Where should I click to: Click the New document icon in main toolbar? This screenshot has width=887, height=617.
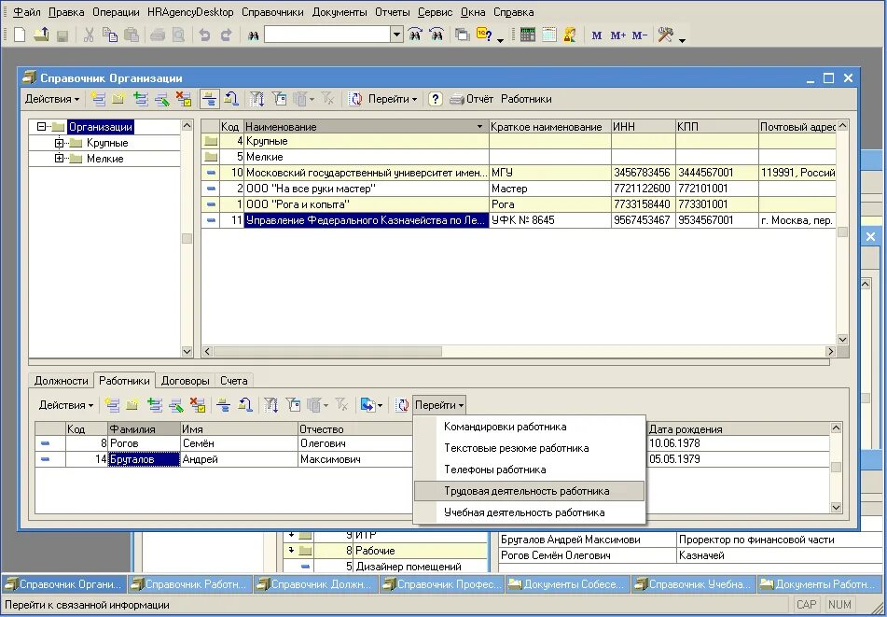20,35
